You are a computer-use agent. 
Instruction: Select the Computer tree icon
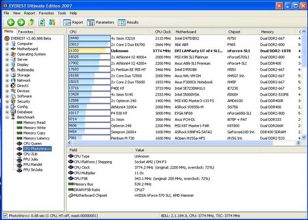pyautogui.click(x=13, y=44)
